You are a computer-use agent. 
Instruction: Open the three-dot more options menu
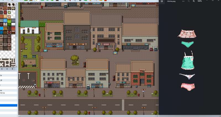(183, 1)
